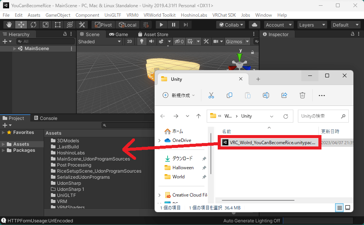Viewport: 364px width, 225px height.
Task: Toggle Pivot/Center handle position
Action: pos(103,25)
